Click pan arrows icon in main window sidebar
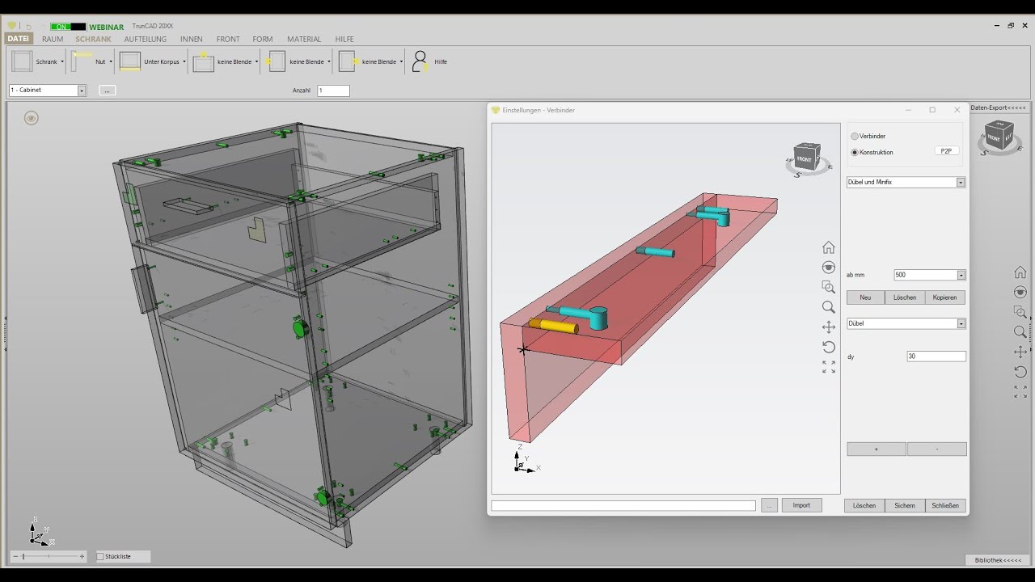 click(x=1020, y=352)
